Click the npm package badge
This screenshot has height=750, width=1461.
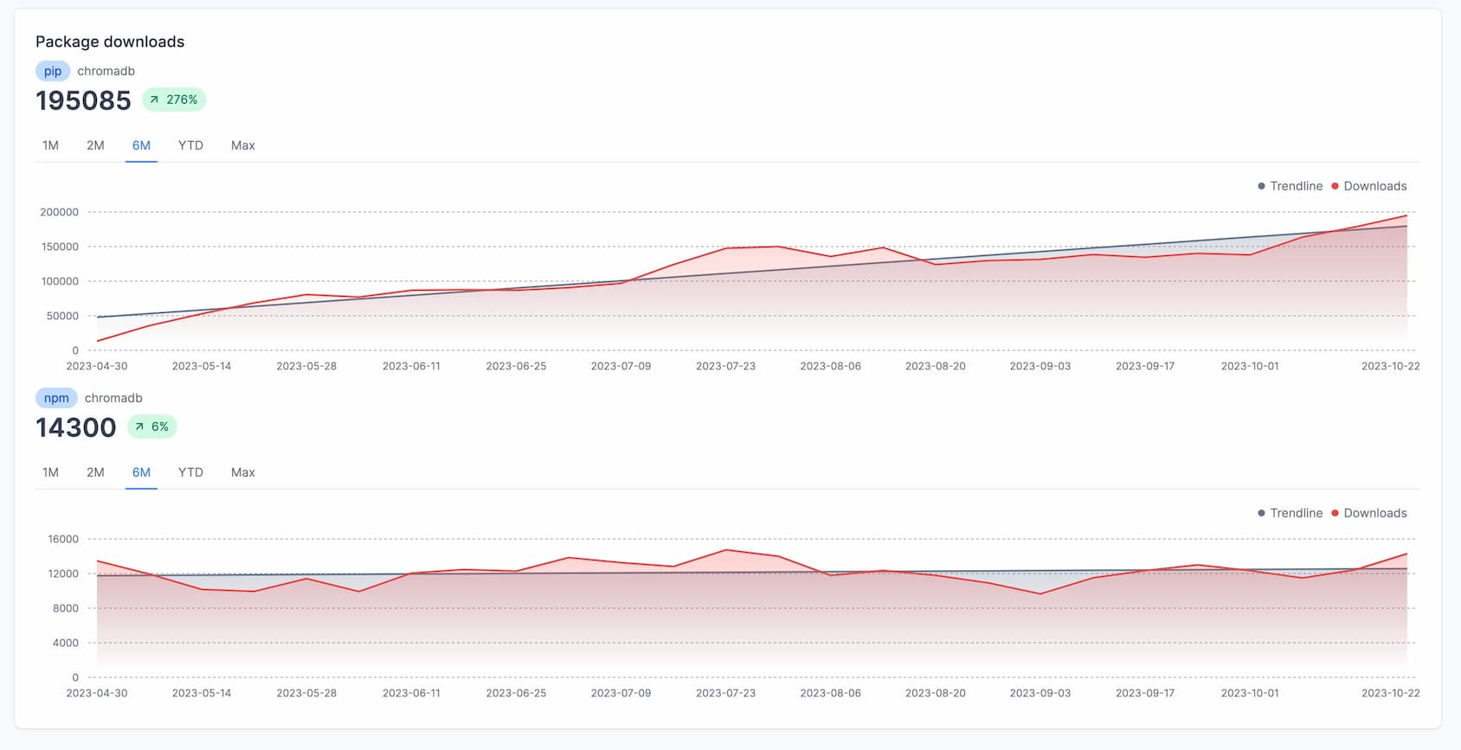pos(56,398)
